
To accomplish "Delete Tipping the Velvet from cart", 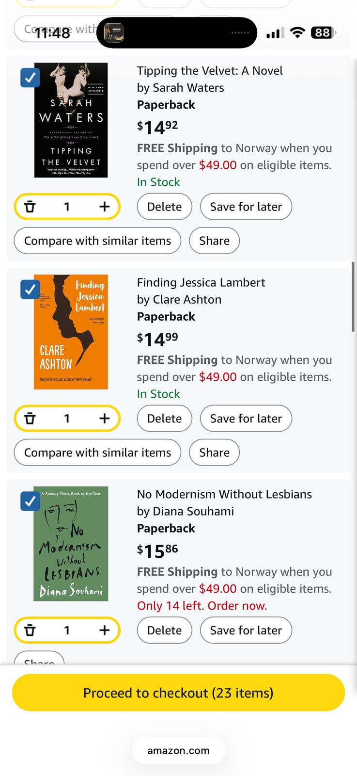I will (x=164, y=207).
